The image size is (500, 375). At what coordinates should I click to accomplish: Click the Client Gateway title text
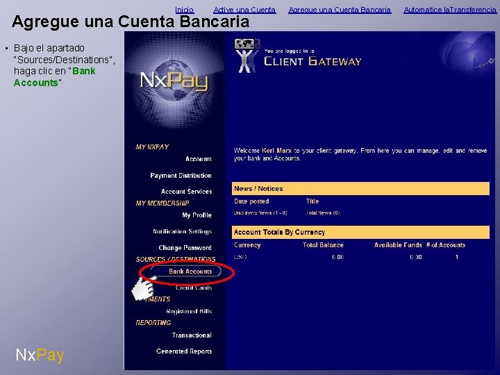[x=312, y=61]
